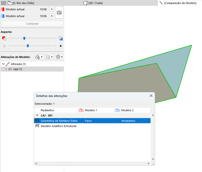Viewport: 202px width, 172px height.
Task: Select the Geometria de Membro Editável row
Action: click(x=92, y=121)
